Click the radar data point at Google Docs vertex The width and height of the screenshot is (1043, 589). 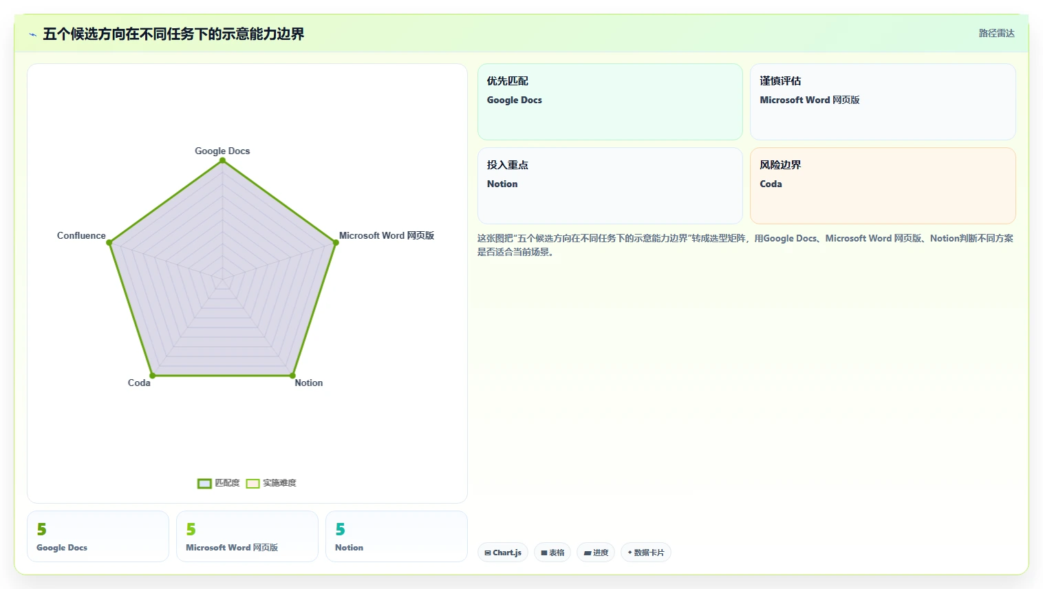point(222,161)
